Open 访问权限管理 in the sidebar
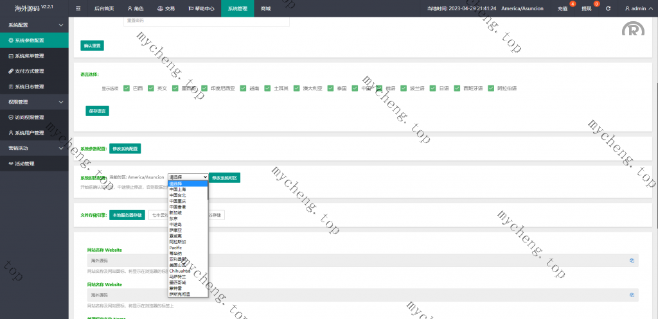Screen dimensions: 658x319 click(x=30, y=117)
